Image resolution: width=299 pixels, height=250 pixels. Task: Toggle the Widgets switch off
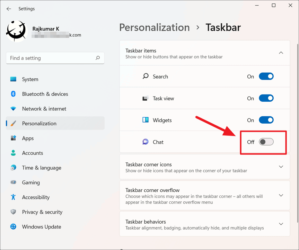266,120
